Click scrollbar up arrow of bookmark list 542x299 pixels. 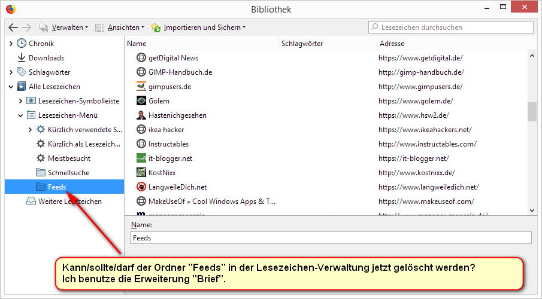point(532,55)
